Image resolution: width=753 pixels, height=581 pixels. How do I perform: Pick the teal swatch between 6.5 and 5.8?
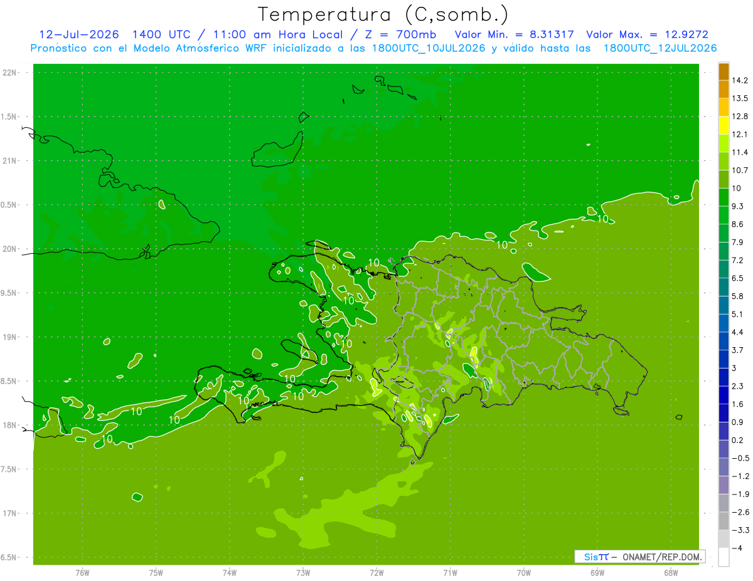point(724,287)
